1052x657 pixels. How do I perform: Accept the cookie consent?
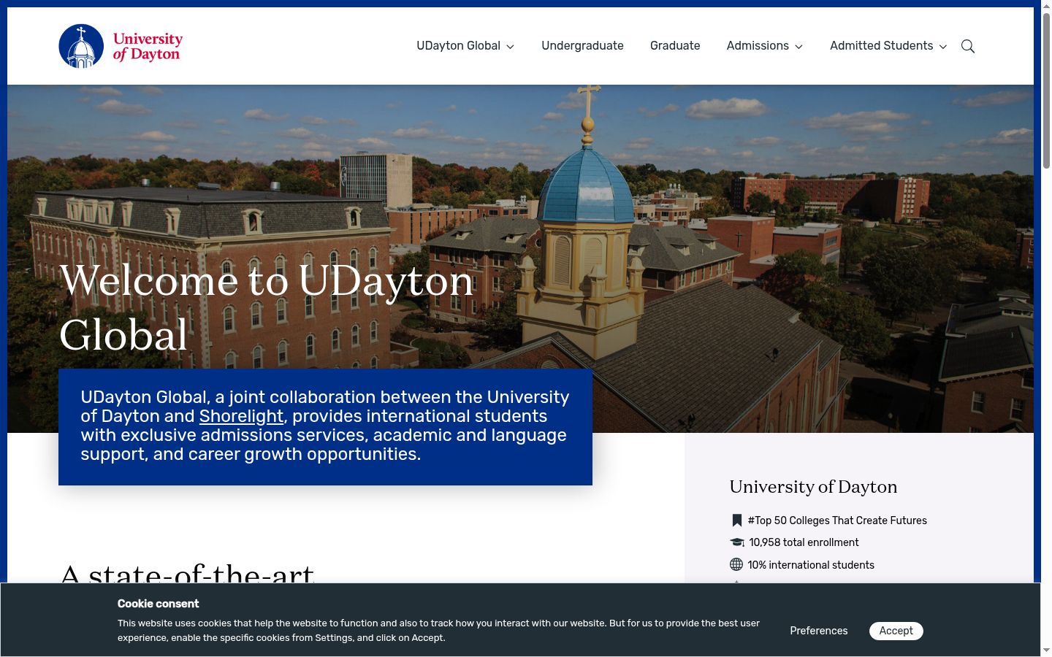pyautogui.click(x=896, y=631)
